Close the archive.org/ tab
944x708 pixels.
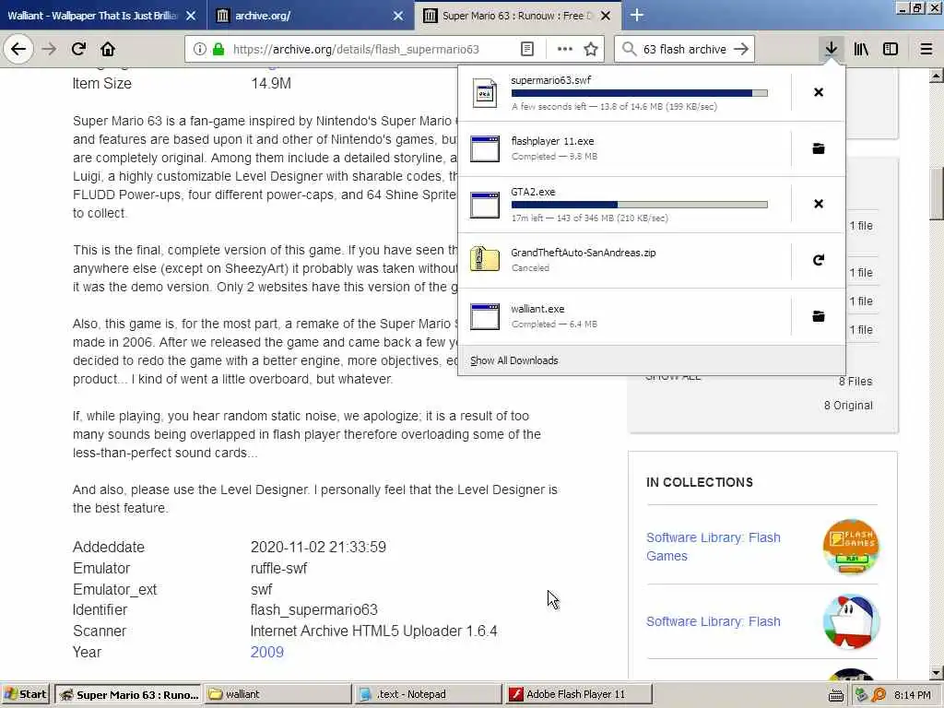[398, 16]
